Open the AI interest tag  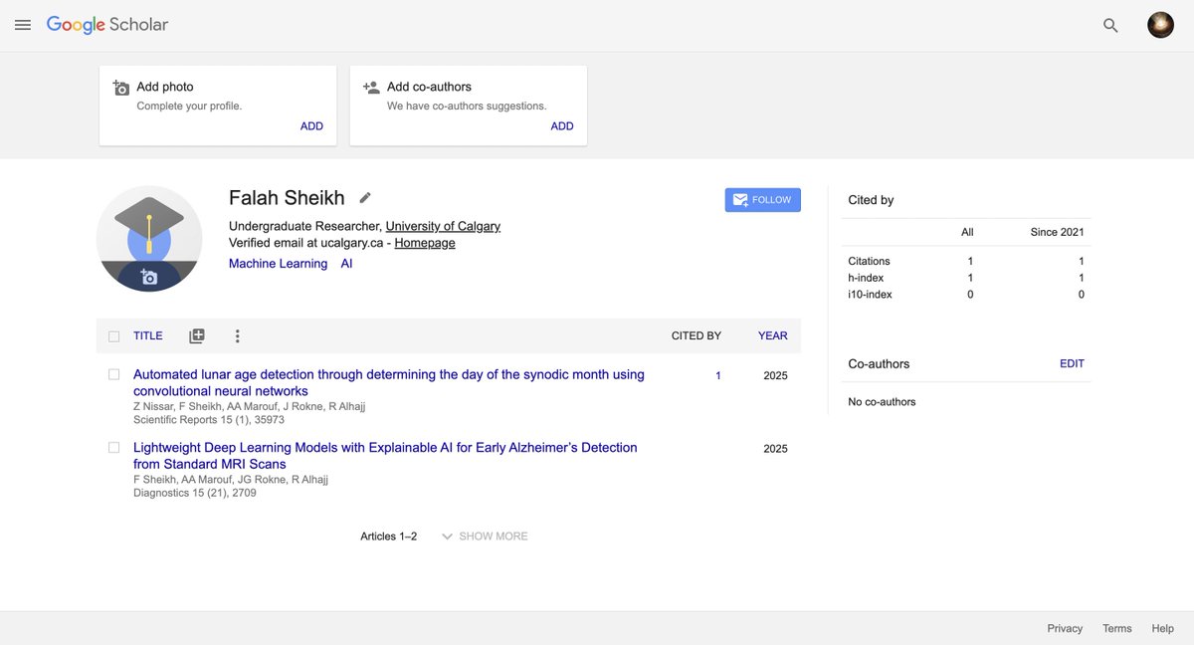(x=347, y=264)
